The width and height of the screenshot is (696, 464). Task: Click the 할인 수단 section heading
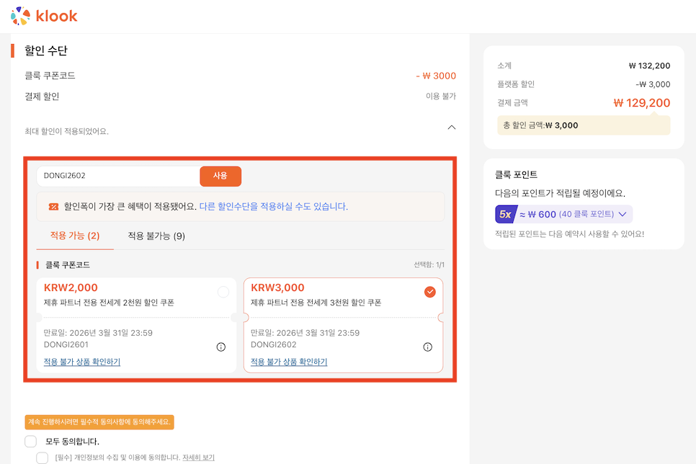point(45,50)
